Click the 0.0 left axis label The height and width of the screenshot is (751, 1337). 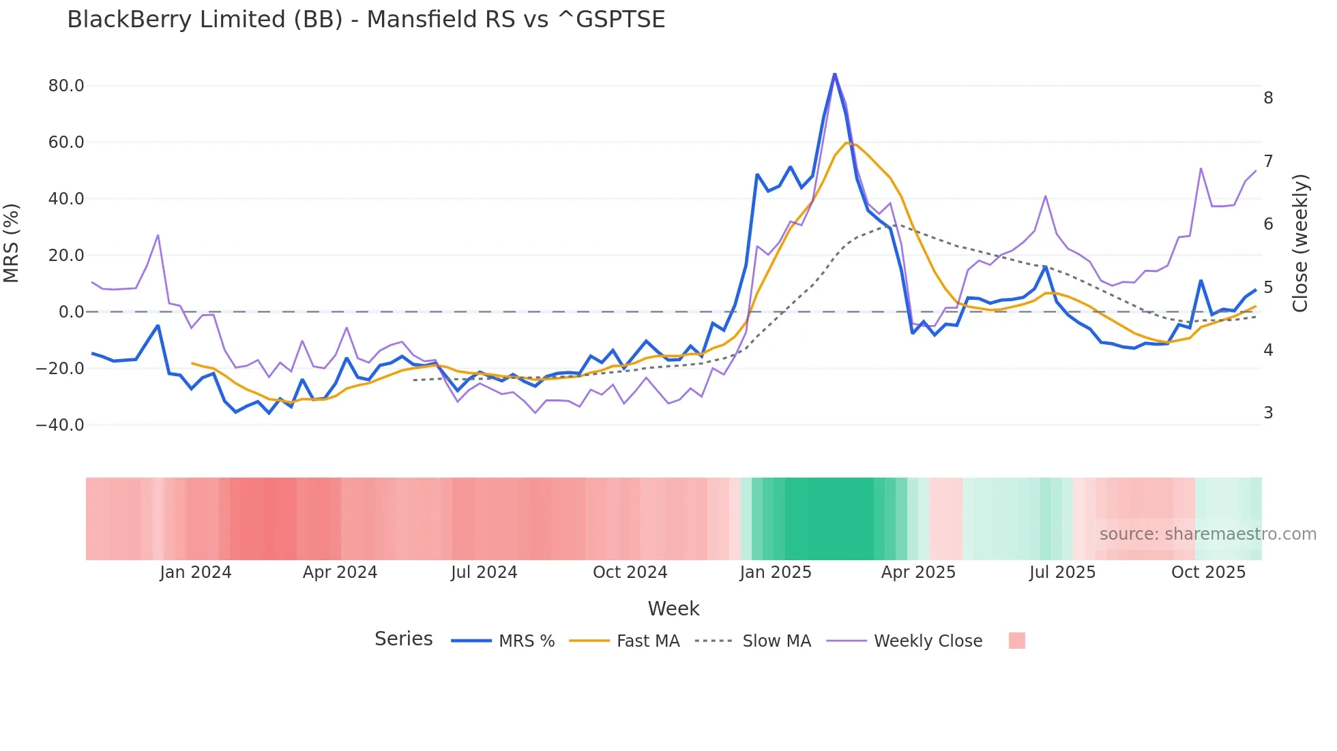(x=72, y=312)
